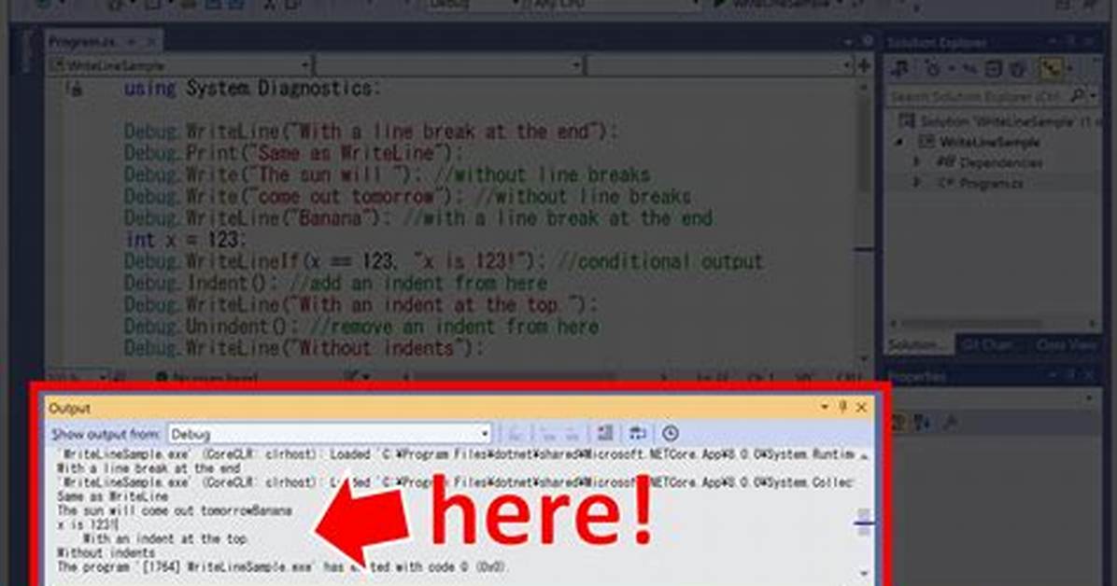Collapse the WriteLineSample project node arrow
This screenshot has width=1117, height=586.
tap(899, 142)
